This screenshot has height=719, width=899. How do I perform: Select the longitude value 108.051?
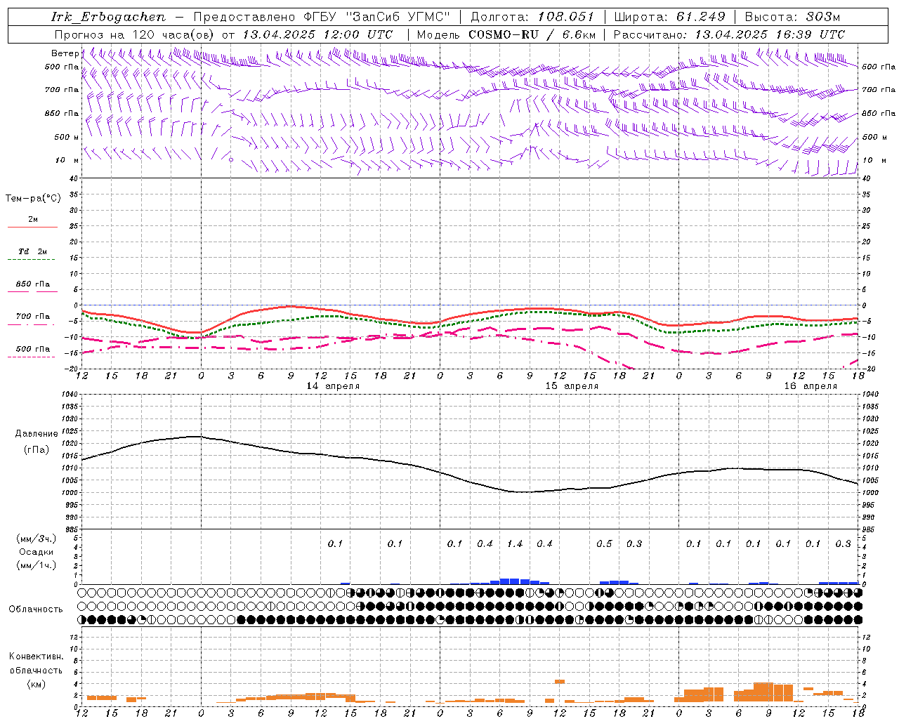566,17
